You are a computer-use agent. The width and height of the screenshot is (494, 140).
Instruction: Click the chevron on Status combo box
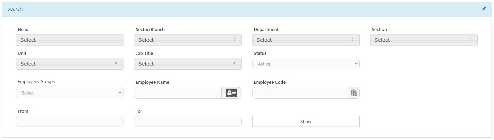(356, 64)
